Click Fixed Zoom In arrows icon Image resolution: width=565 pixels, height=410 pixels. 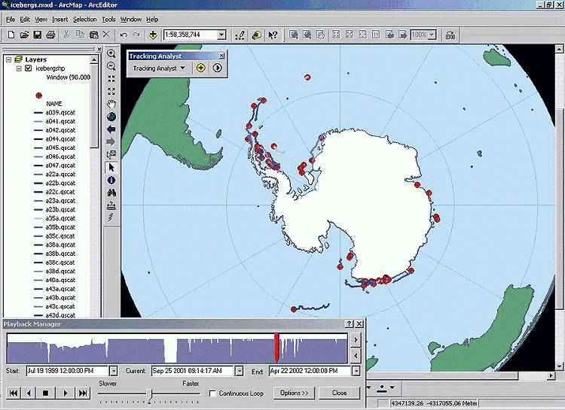pyautogui.click(x=111, y=79)
